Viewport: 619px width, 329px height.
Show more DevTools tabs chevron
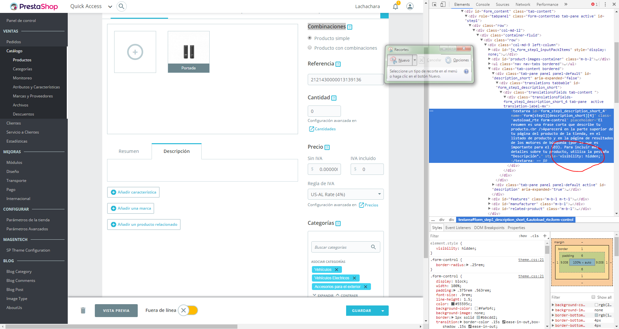(566, 5)
